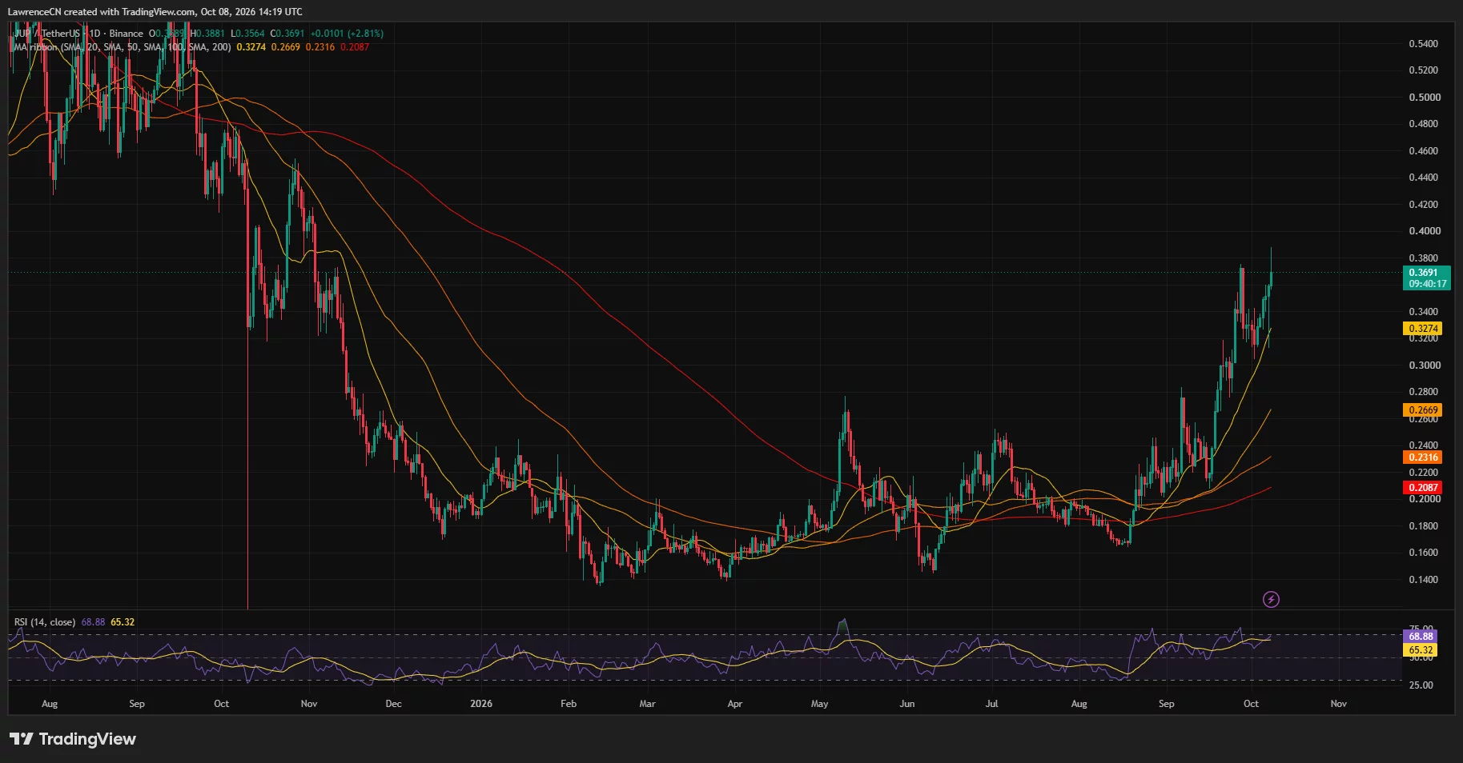This screenshot has width=1463, height=763.
Task: Click the high value H0.3881
Action: [207, 34]
